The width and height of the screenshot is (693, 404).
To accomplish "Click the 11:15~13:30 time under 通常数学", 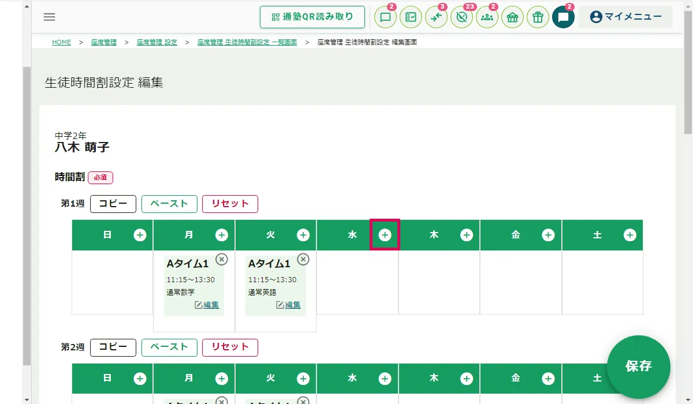I will (x=191, y=280).
